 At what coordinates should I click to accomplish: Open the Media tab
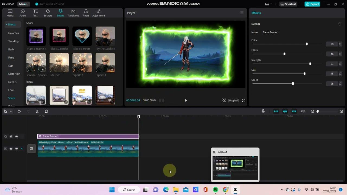pyautogui.click(x=10, y=13)
